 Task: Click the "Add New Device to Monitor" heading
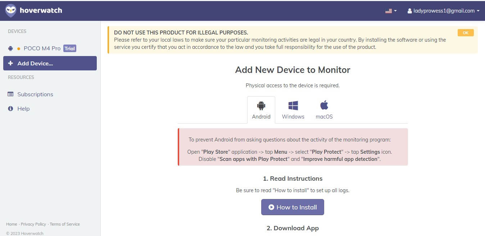coord(293,70)
